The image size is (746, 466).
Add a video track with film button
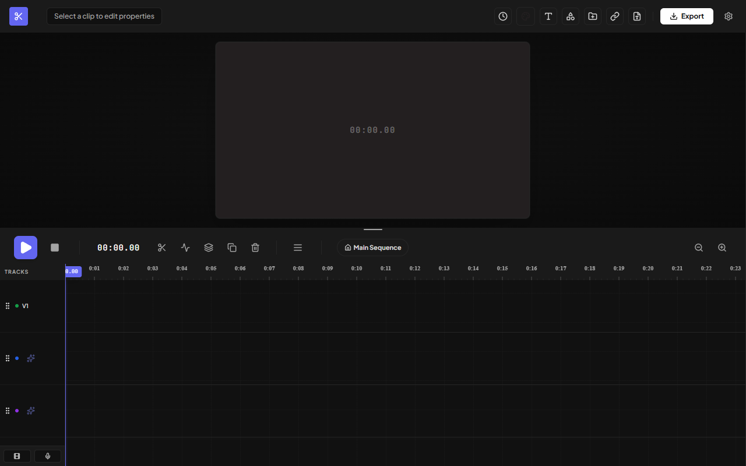point(17,456)
